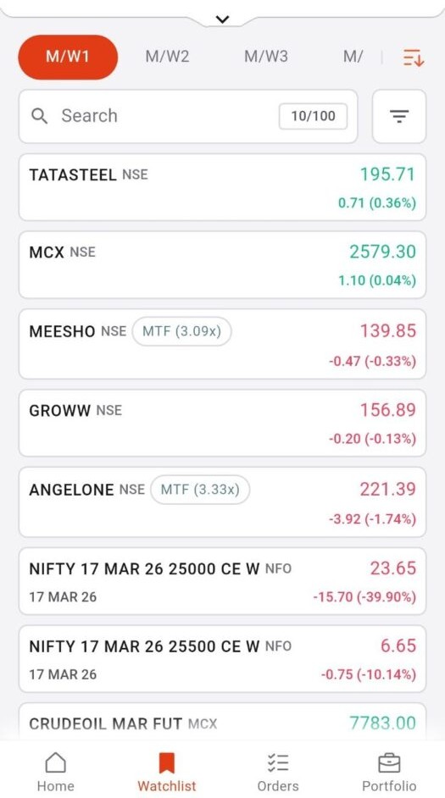Click MEESHO's MTF (3.09x) badge
This screenshot has width=445, height=798.
(x=181, y=331)
